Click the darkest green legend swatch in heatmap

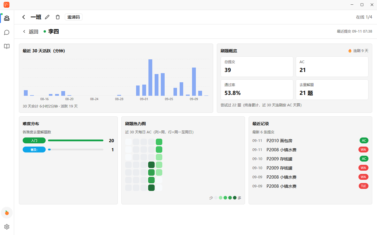click(x=235, y=198)
